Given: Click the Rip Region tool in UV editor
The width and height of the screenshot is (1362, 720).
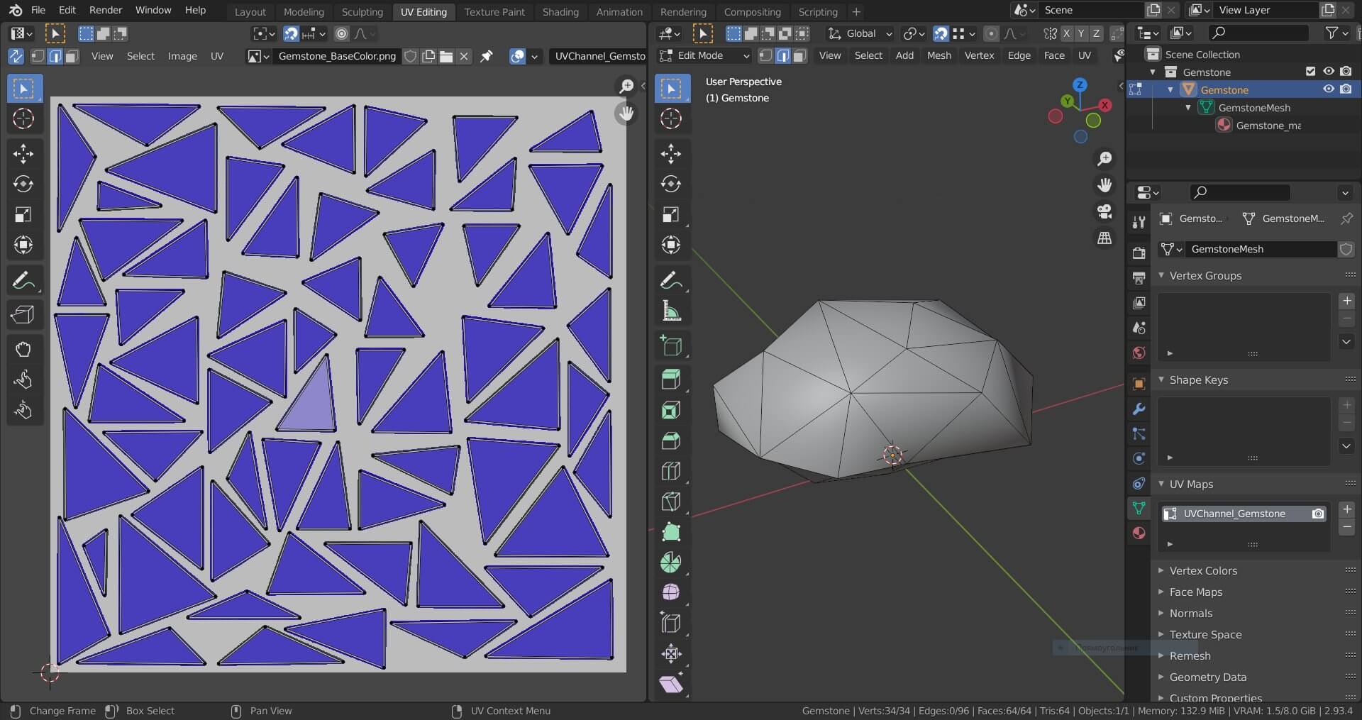Looking at the screenshot, I should pos(23,314).
